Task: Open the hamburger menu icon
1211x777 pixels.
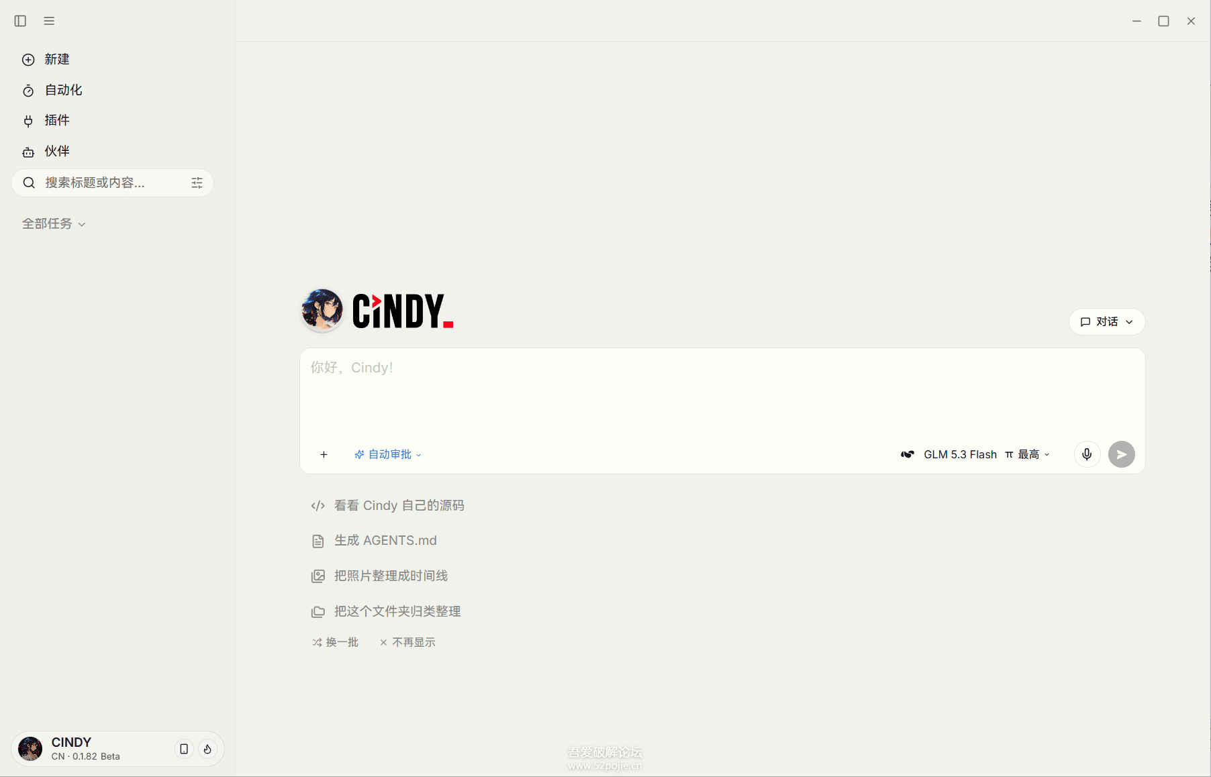Action: [x=49, y=21]
